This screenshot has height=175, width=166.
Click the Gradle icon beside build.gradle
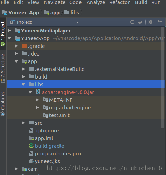tap(31, 146)
